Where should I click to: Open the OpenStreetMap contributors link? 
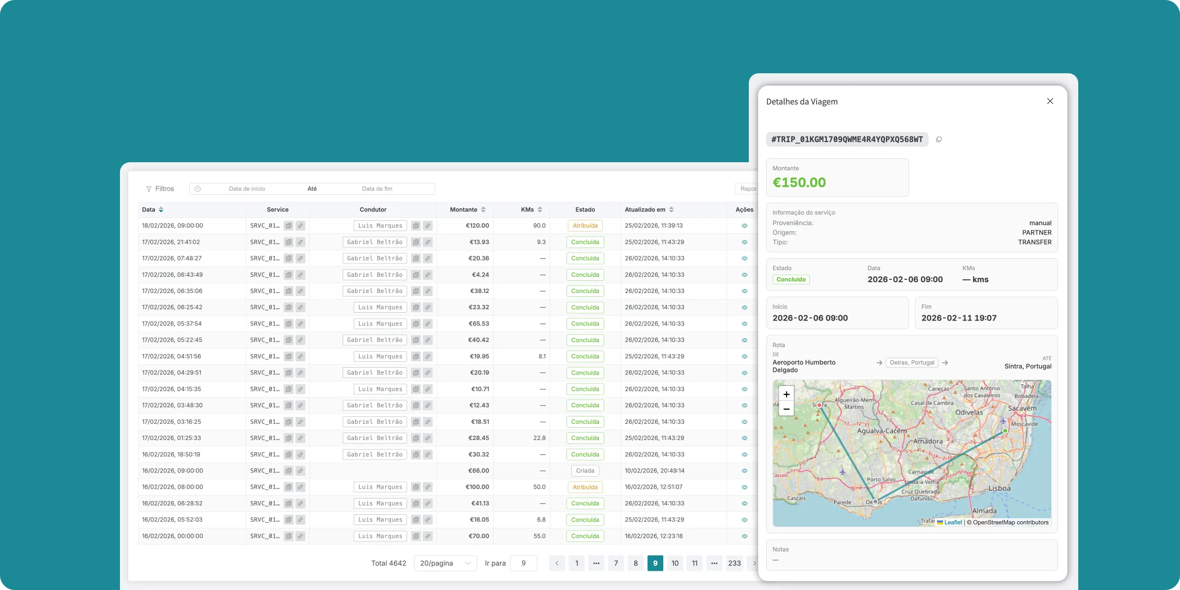1008,522
